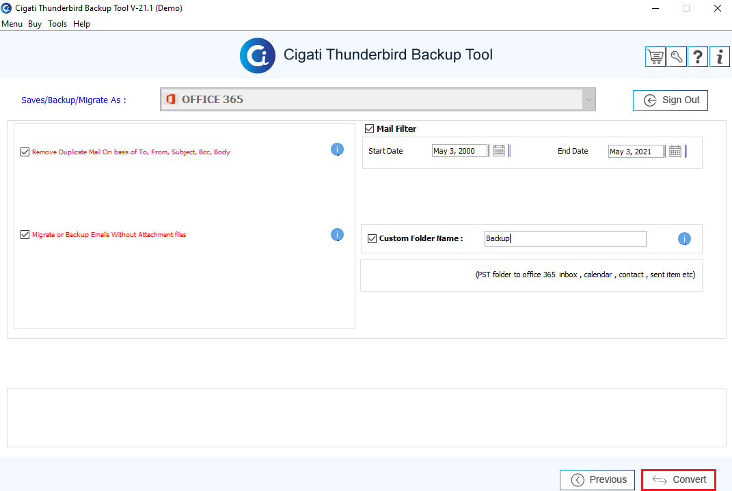
Task: Close the Cigati window
Action: coord(718,8)
